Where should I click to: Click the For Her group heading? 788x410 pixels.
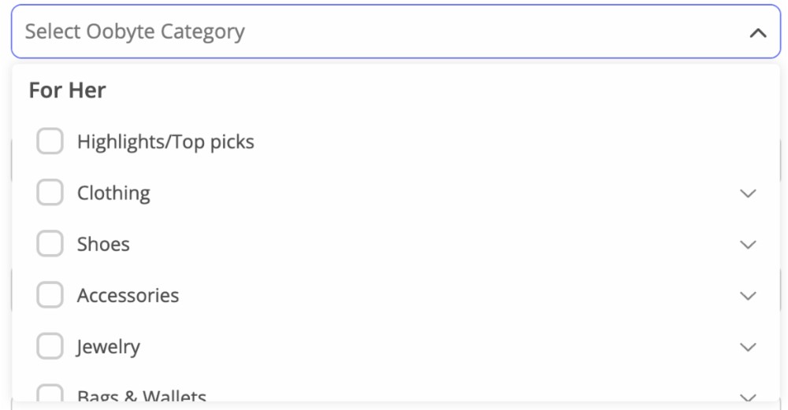[x=67, y=90]
